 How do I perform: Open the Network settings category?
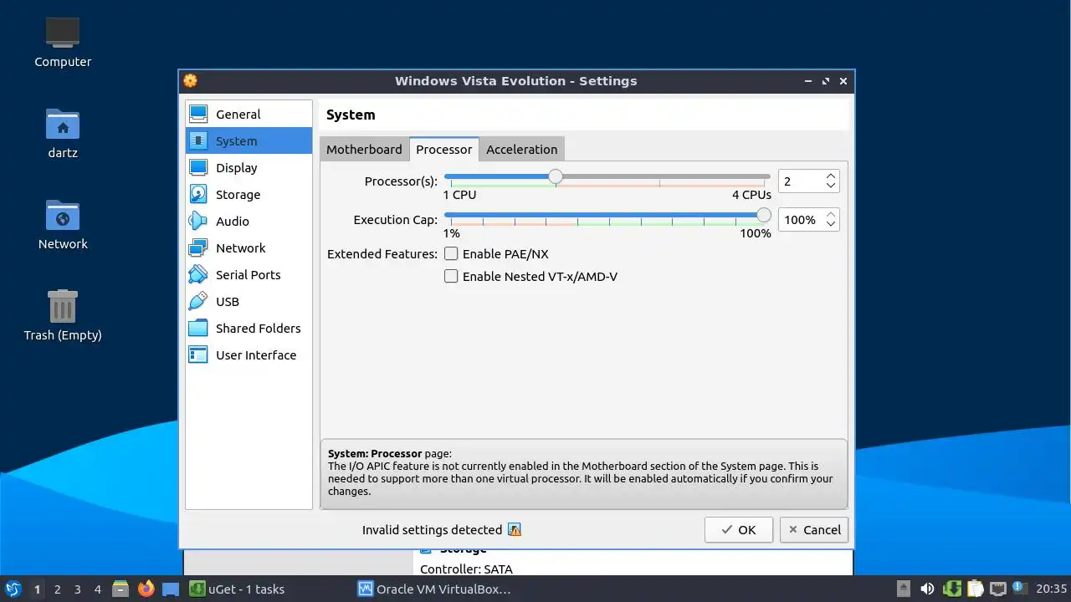tap(249, 248)
